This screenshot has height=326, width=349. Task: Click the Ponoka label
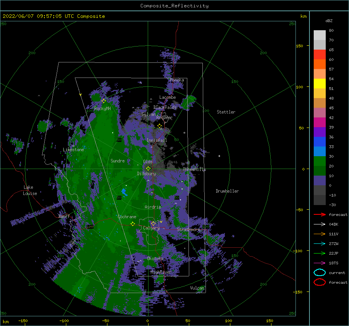(x=177, y=80)
